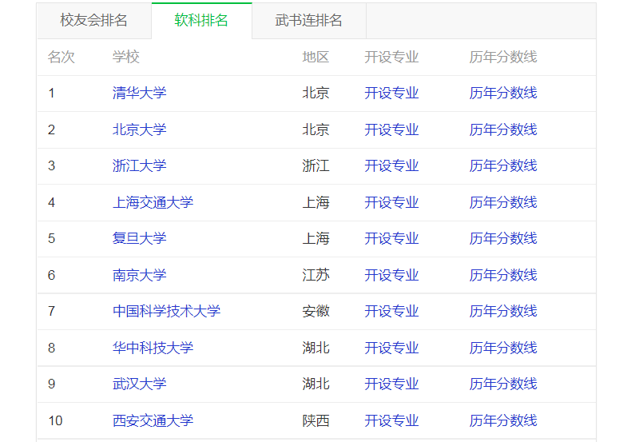
Task: Open the 中国科学技术大学 school link
Action: click(167, 311)
